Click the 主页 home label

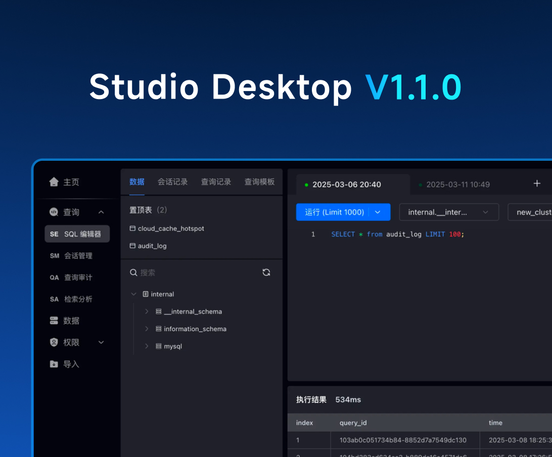click(71, 182)
